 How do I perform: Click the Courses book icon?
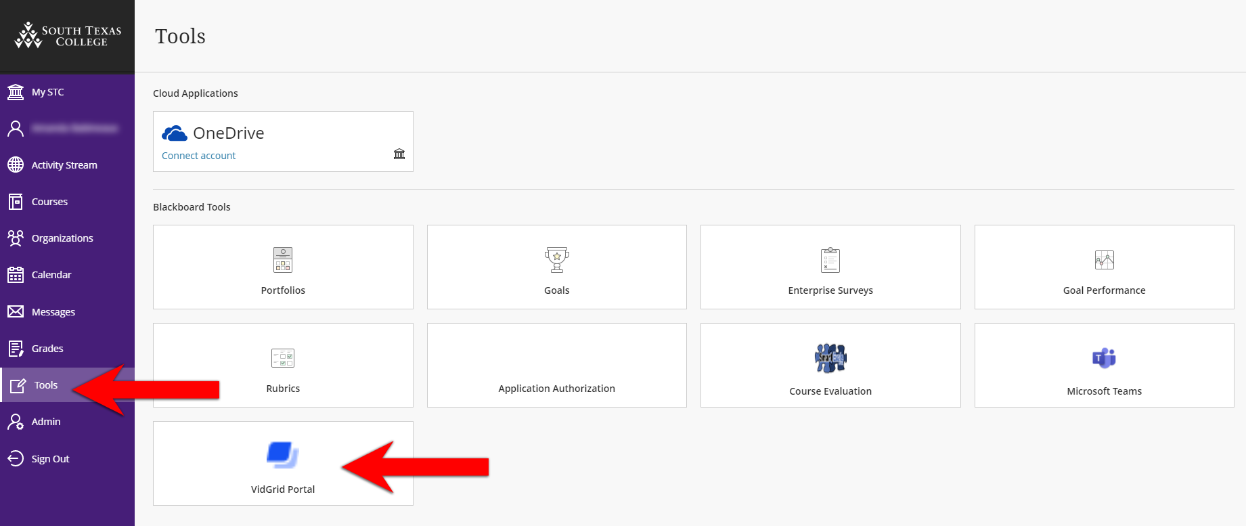click(x=16, y=201)
